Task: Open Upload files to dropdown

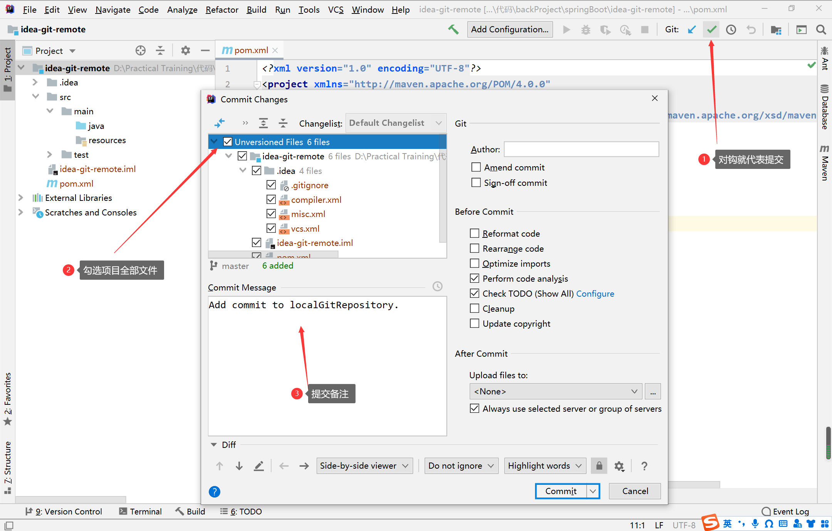Action: tap(556, 391)
